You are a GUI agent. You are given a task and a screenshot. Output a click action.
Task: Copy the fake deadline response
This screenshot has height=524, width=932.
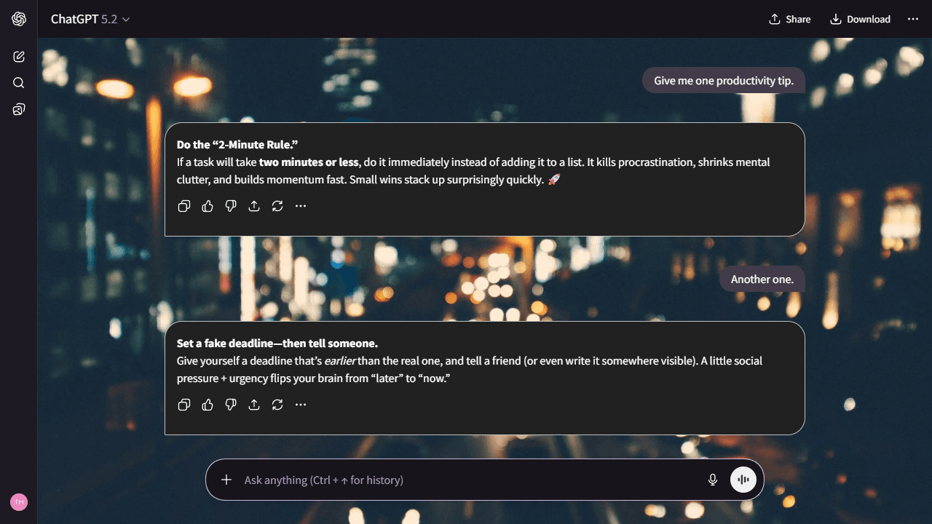coord(184,405)
